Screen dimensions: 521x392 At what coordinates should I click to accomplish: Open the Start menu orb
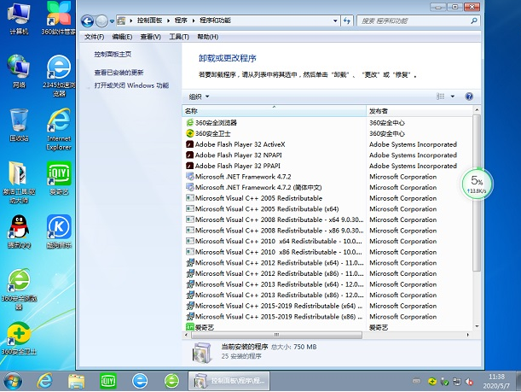(14, 380)
